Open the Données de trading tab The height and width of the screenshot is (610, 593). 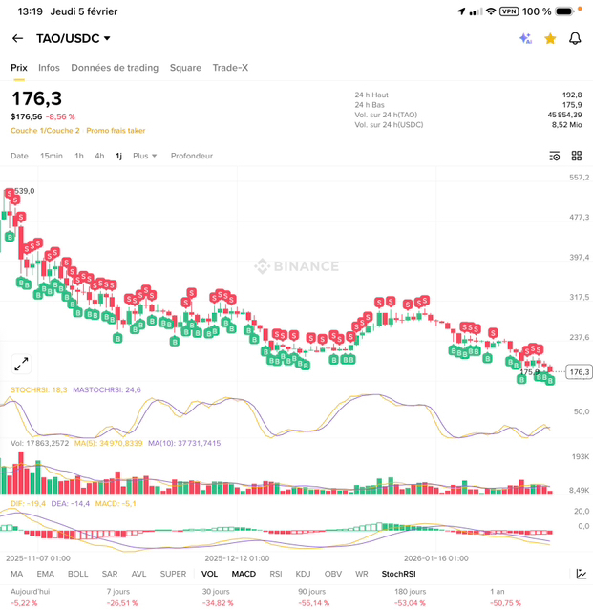[x=115, y=68]
